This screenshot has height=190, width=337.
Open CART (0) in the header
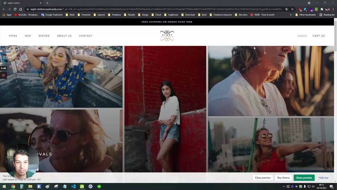click(319, 36)
